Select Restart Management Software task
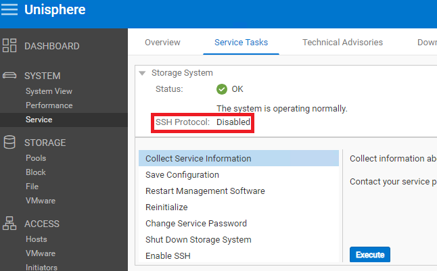 [205, 191]
